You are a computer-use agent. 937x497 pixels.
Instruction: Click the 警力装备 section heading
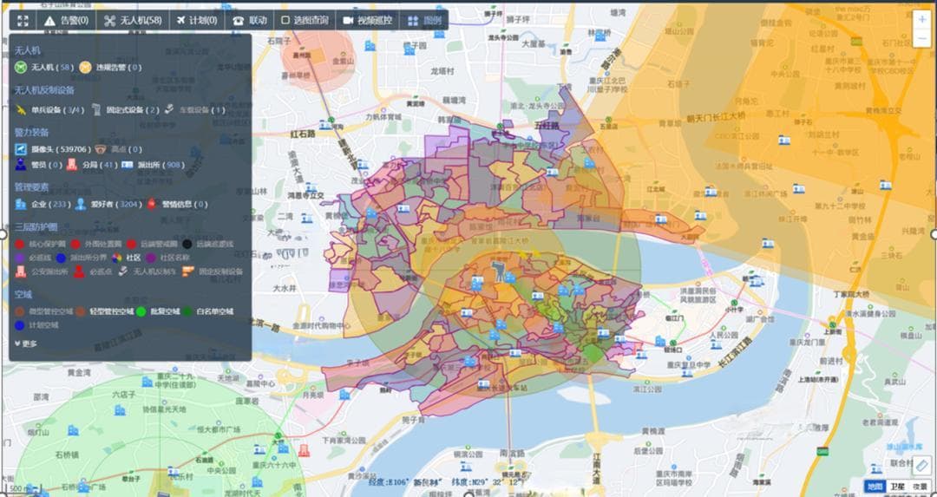[32, 132]
